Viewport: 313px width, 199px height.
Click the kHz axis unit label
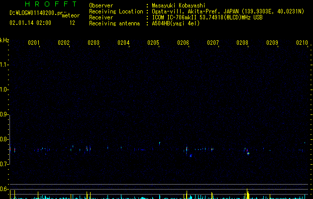pyautogui.click(x=4, y=40)
